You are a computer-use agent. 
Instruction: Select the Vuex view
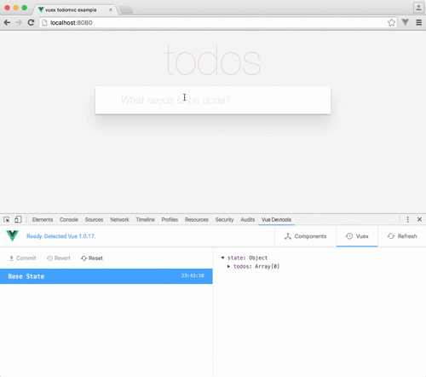(x=357, y=236)
